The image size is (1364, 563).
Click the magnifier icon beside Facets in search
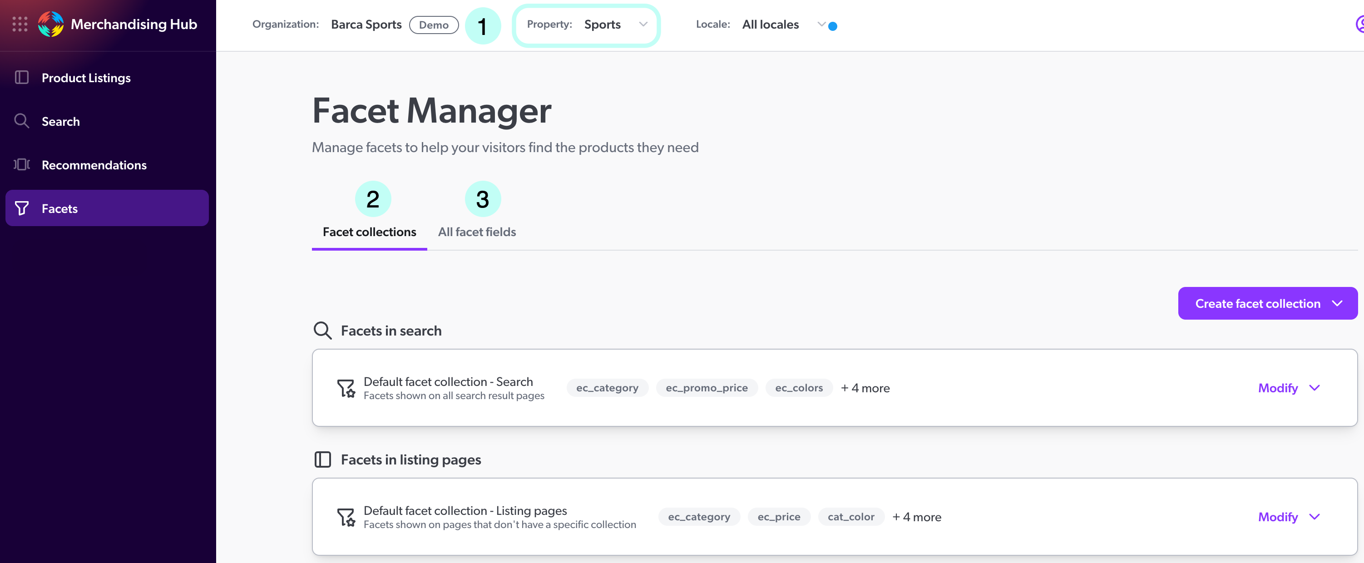pyautogui.click(x=322, y=331)
